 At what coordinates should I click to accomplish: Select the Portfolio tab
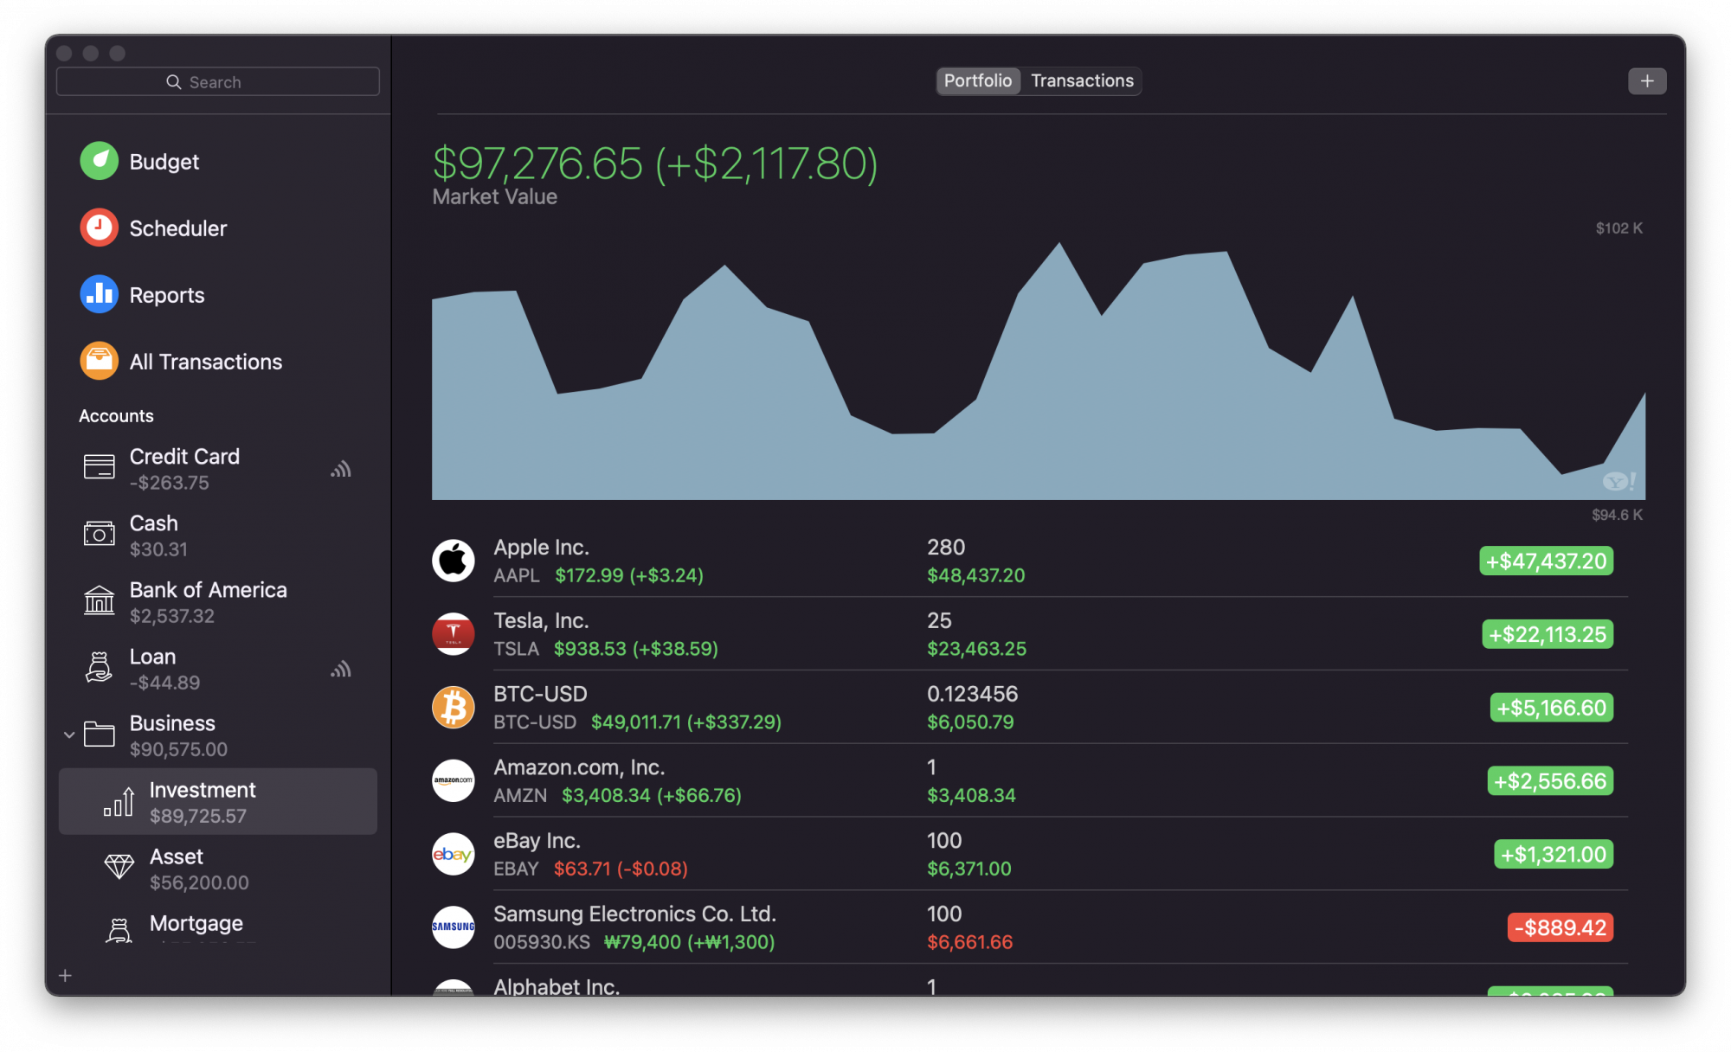pyautogui.click(x=978, y=80)
